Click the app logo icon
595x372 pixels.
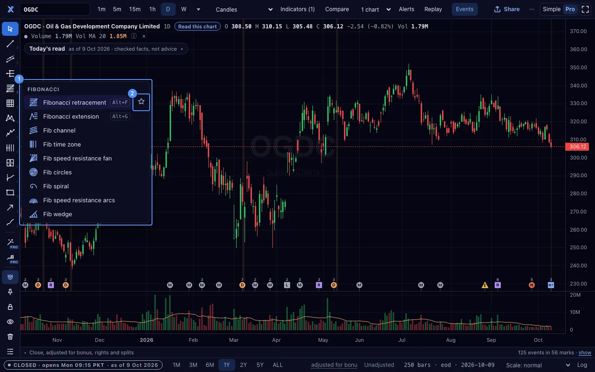click(x=10, y=9)
